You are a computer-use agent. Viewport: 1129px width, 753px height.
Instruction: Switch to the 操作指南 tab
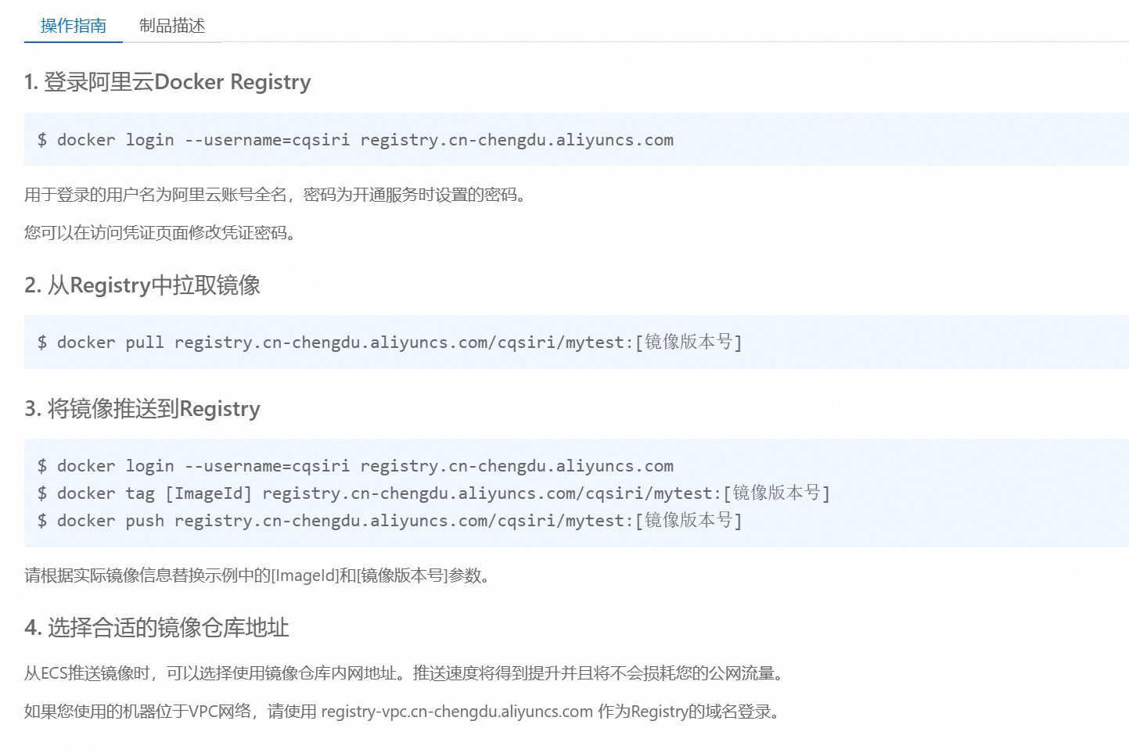pyautogui.click(x=73, y=26)
